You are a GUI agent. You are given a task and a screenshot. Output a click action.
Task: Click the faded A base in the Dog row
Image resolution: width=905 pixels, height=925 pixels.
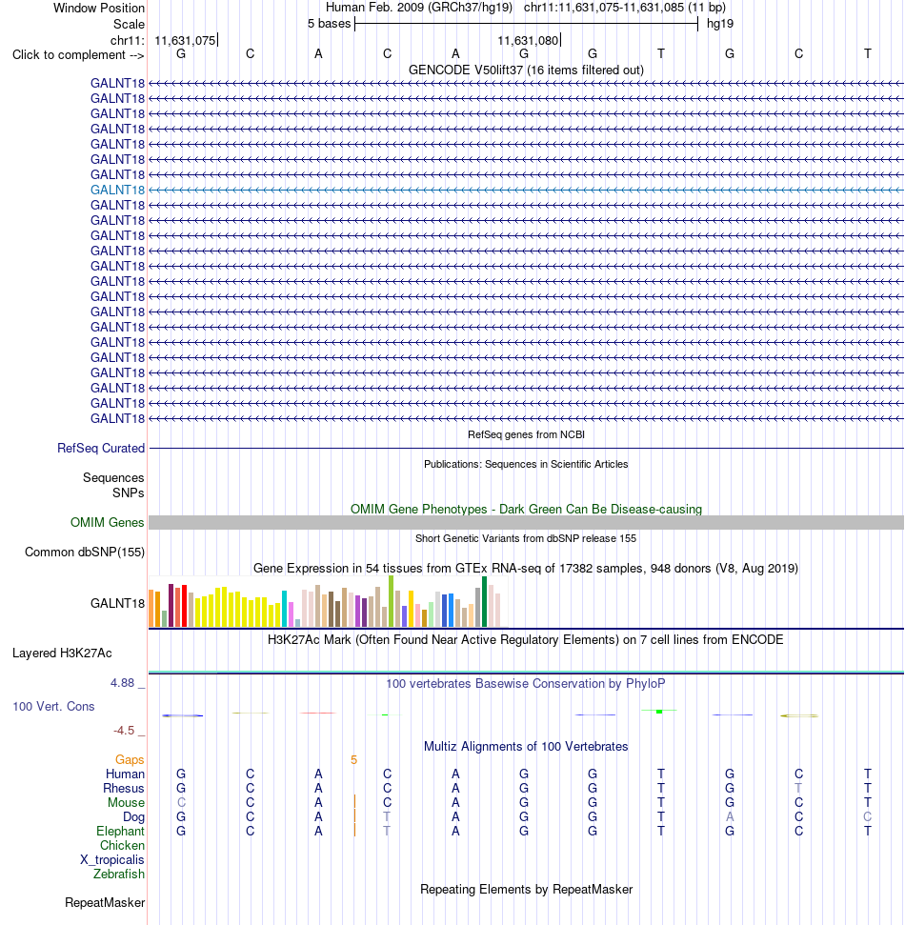coord(730,817)
